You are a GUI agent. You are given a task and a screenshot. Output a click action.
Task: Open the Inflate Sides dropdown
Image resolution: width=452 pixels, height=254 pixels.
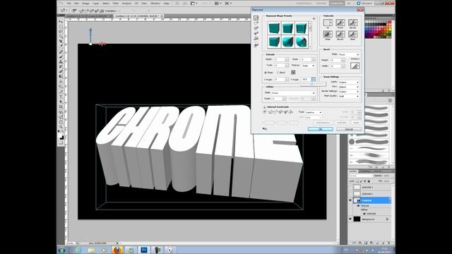(x=293, y=92)
